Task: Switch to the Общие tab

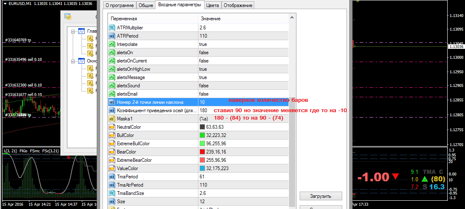Action: [146, 5]
